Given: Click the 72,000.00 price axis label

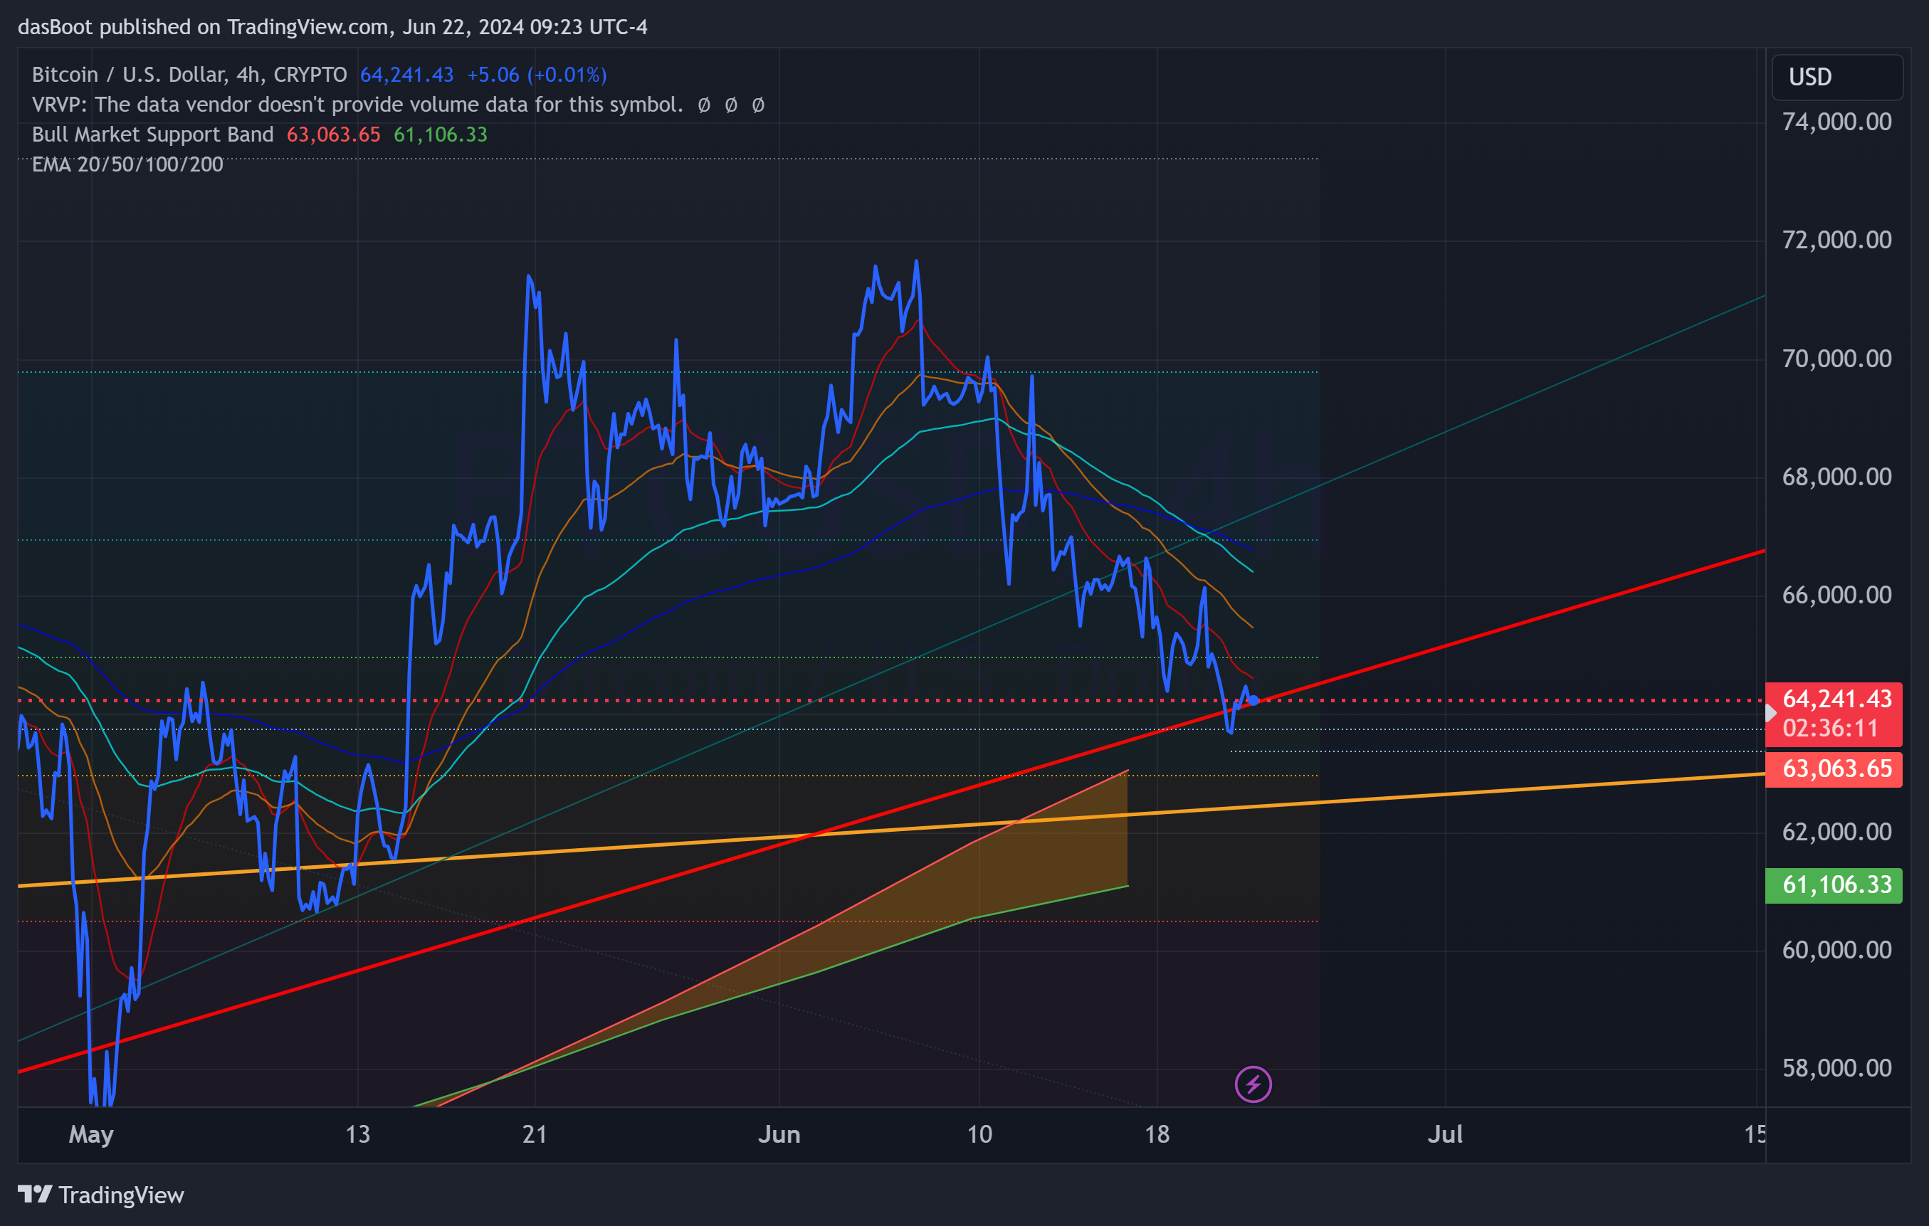Looking at the screenshot, I should 1837,239.
